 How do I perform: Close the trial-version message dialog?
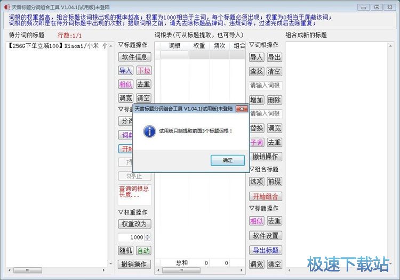click(x=242, y=109)
